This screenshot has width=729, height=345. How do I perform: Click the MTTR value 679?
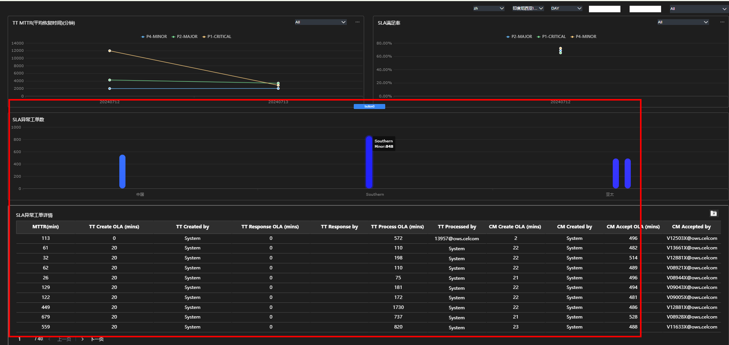[46, 317]
